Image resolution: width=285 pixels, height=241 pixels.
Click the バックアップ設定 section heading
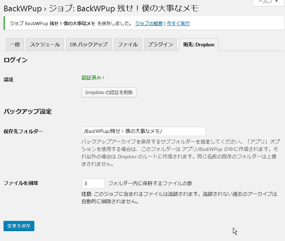(x=28, y=112)
